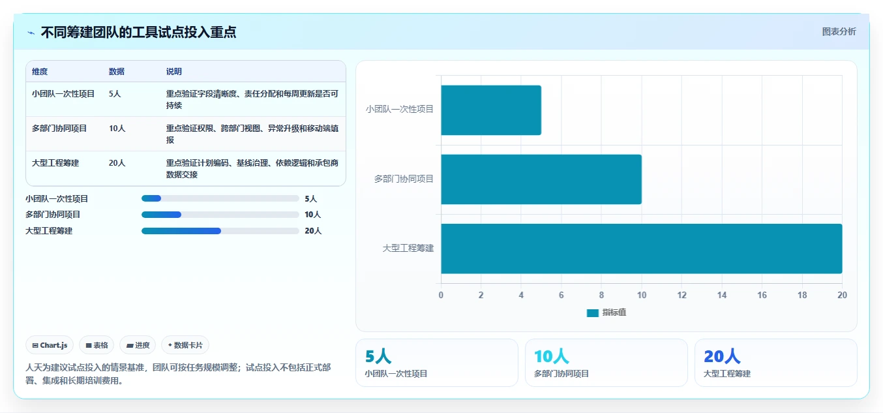The width and height of the screenshot is (883, 413).
Task: Click the 表格 tag chip
Action: 97,345
